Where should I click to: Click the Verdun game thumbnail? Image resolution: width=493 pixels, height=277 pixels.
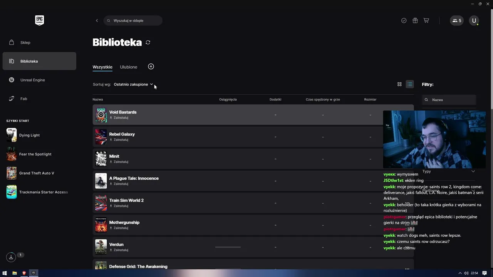point(101,247)
